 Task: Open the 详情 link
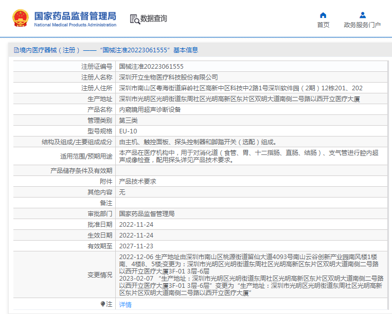point(125,305)
